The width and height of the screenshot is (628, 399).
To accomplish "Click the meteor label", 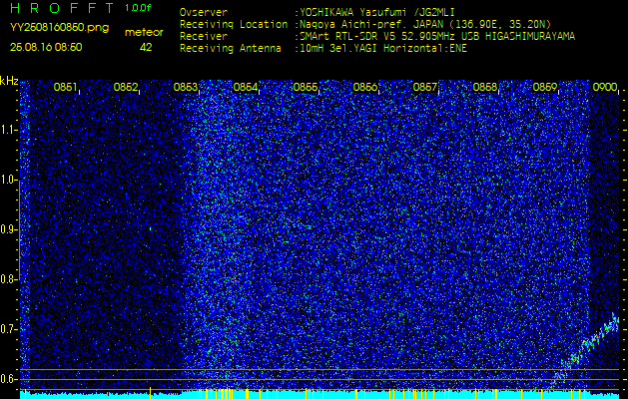I will point(144,33).
